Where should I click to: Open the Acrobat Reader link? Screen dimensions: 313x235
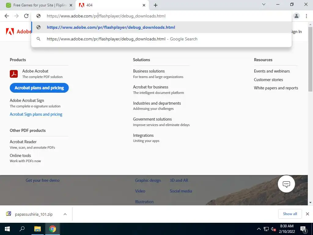tap(23, 142)
